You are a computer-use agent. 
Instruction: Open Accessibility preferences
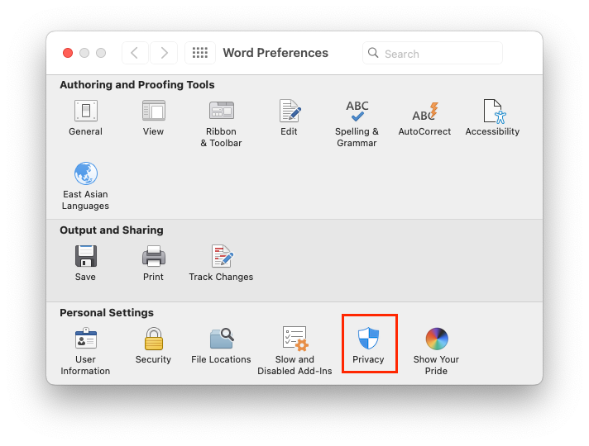coord(492,117)
